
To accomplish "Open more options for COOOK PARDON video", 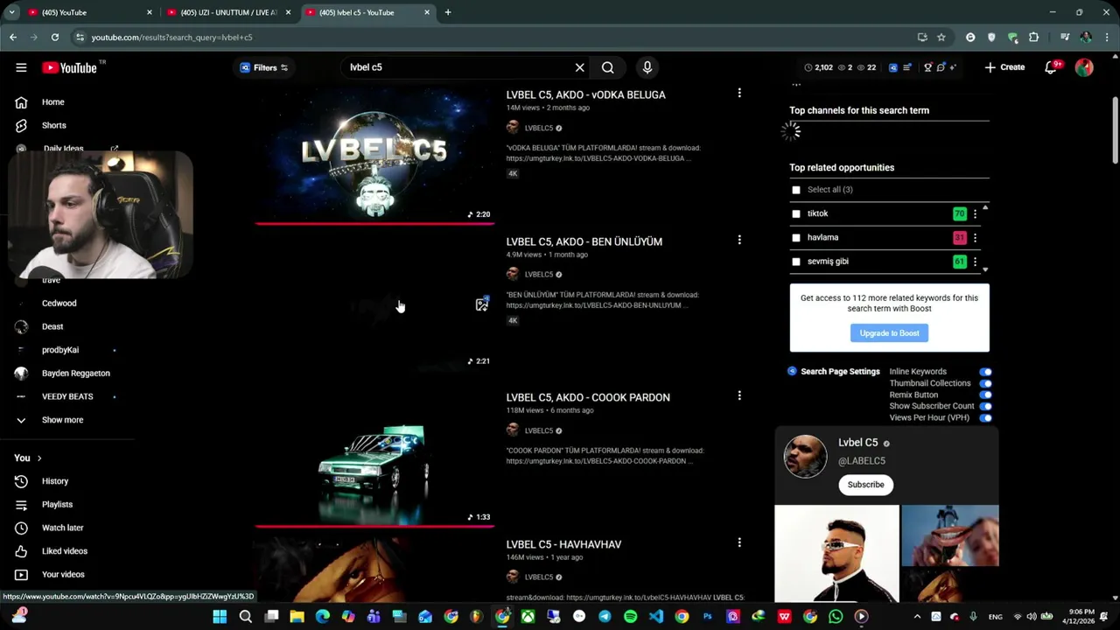I will pyautogui.click(x=739, y=395).
